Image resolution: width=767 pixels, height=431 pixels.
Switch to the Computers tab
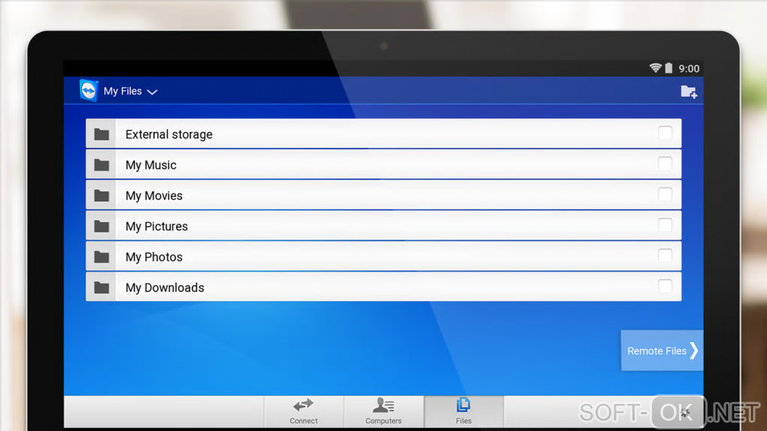(383, 411)
